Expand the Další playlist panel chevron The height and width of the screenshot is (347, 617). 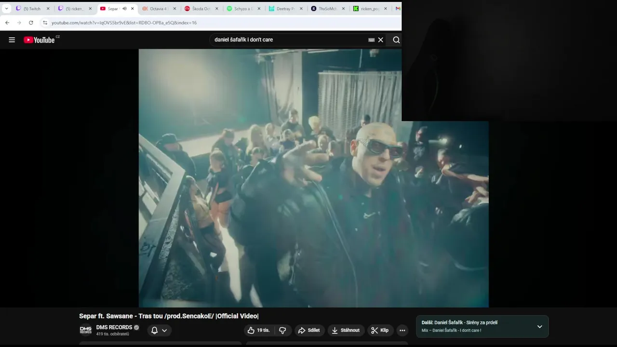[x=539, y=326]
